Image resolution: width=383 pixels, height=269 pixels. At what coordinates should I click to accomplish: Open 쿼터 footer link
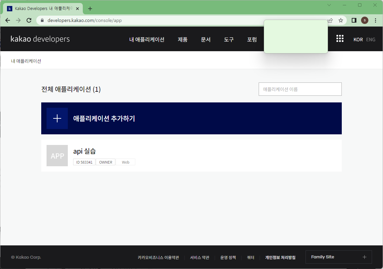point(251,257)
